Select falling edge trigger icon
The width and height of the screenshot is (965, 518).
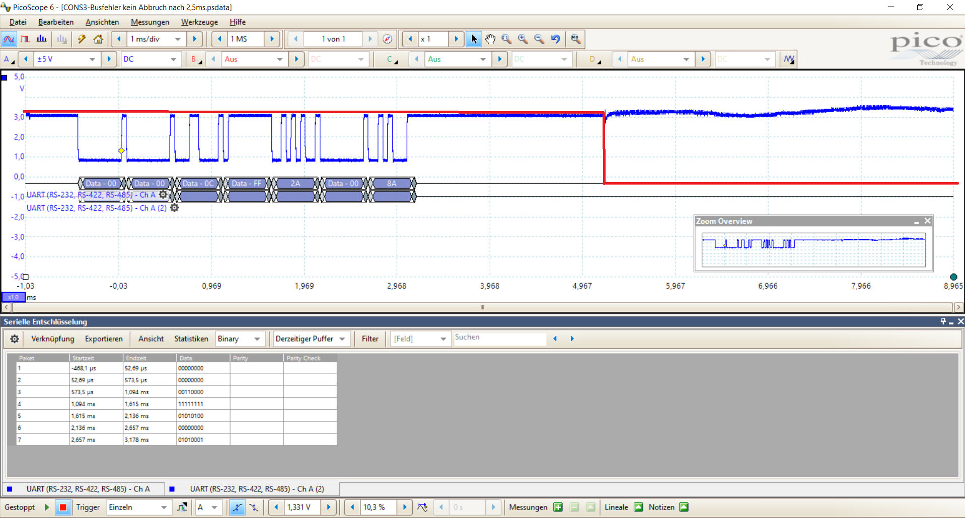tap(254, 507)
